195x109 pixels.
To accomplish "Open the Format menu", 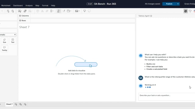I will pos(45,5).
